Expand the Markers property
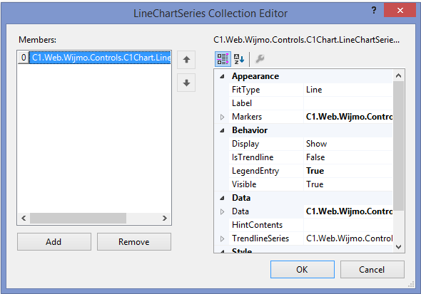The image size is (421, 294). (x=222, y=117)
